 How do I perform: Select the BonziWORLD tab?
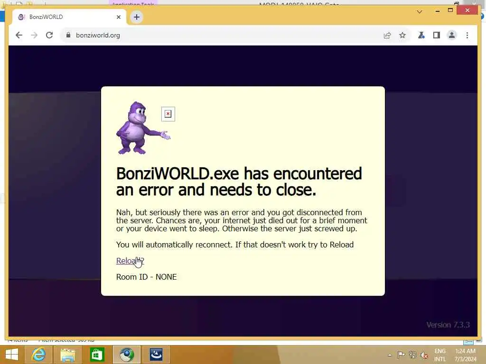tap(69, 17)
